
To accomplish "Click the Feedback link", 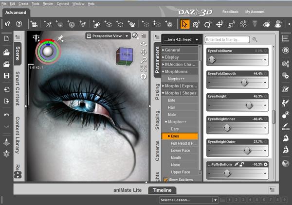I will 230,12.
